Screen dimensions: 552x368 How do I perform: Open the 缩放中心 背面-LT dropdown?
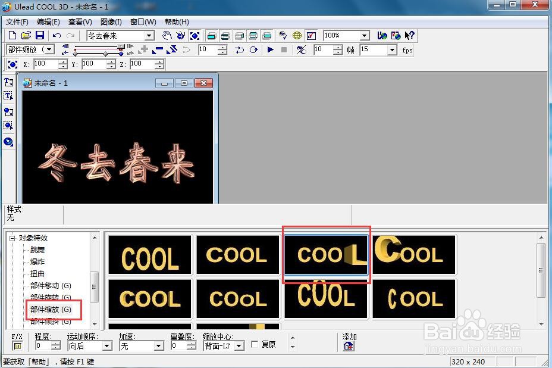(239, 346)
